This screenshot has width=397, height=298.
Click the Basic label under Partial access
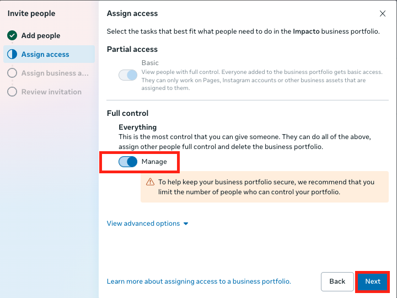(x=150, y=63)
